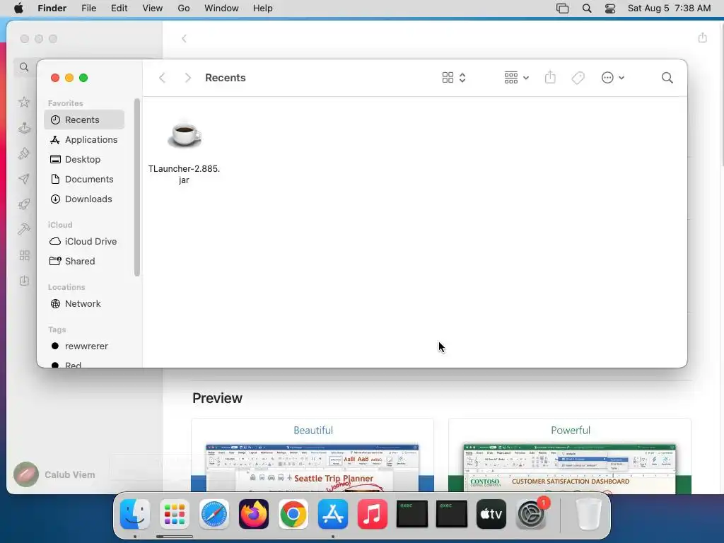The width and height of the screenshot is (724, 543).
Task: Click the TLauncher-2.885.jar file name
Action: point(184,175)
